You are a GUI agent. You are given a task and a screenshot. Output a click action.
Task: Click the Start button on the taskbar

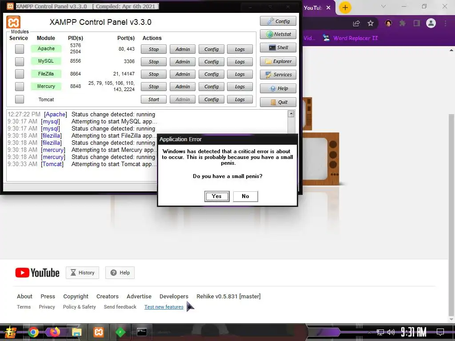coord(11,332)
